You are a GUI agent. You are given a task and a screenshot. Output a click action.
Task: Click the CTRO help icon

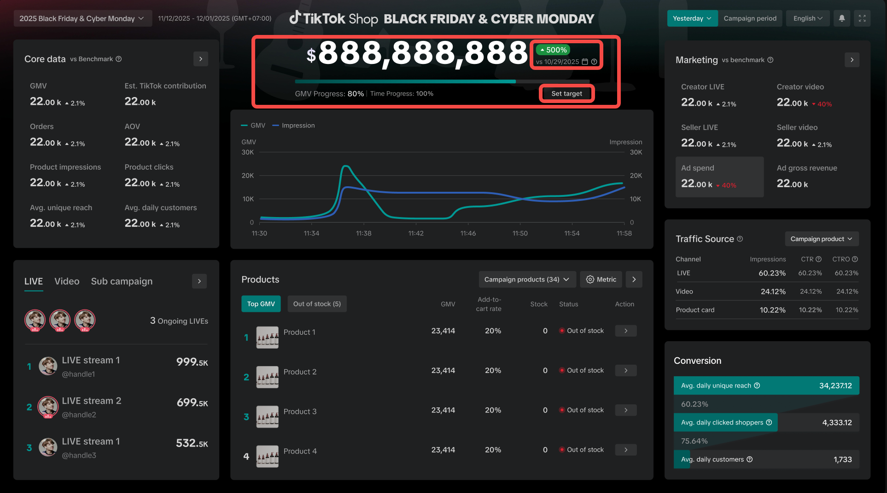[x=855, y=259]
